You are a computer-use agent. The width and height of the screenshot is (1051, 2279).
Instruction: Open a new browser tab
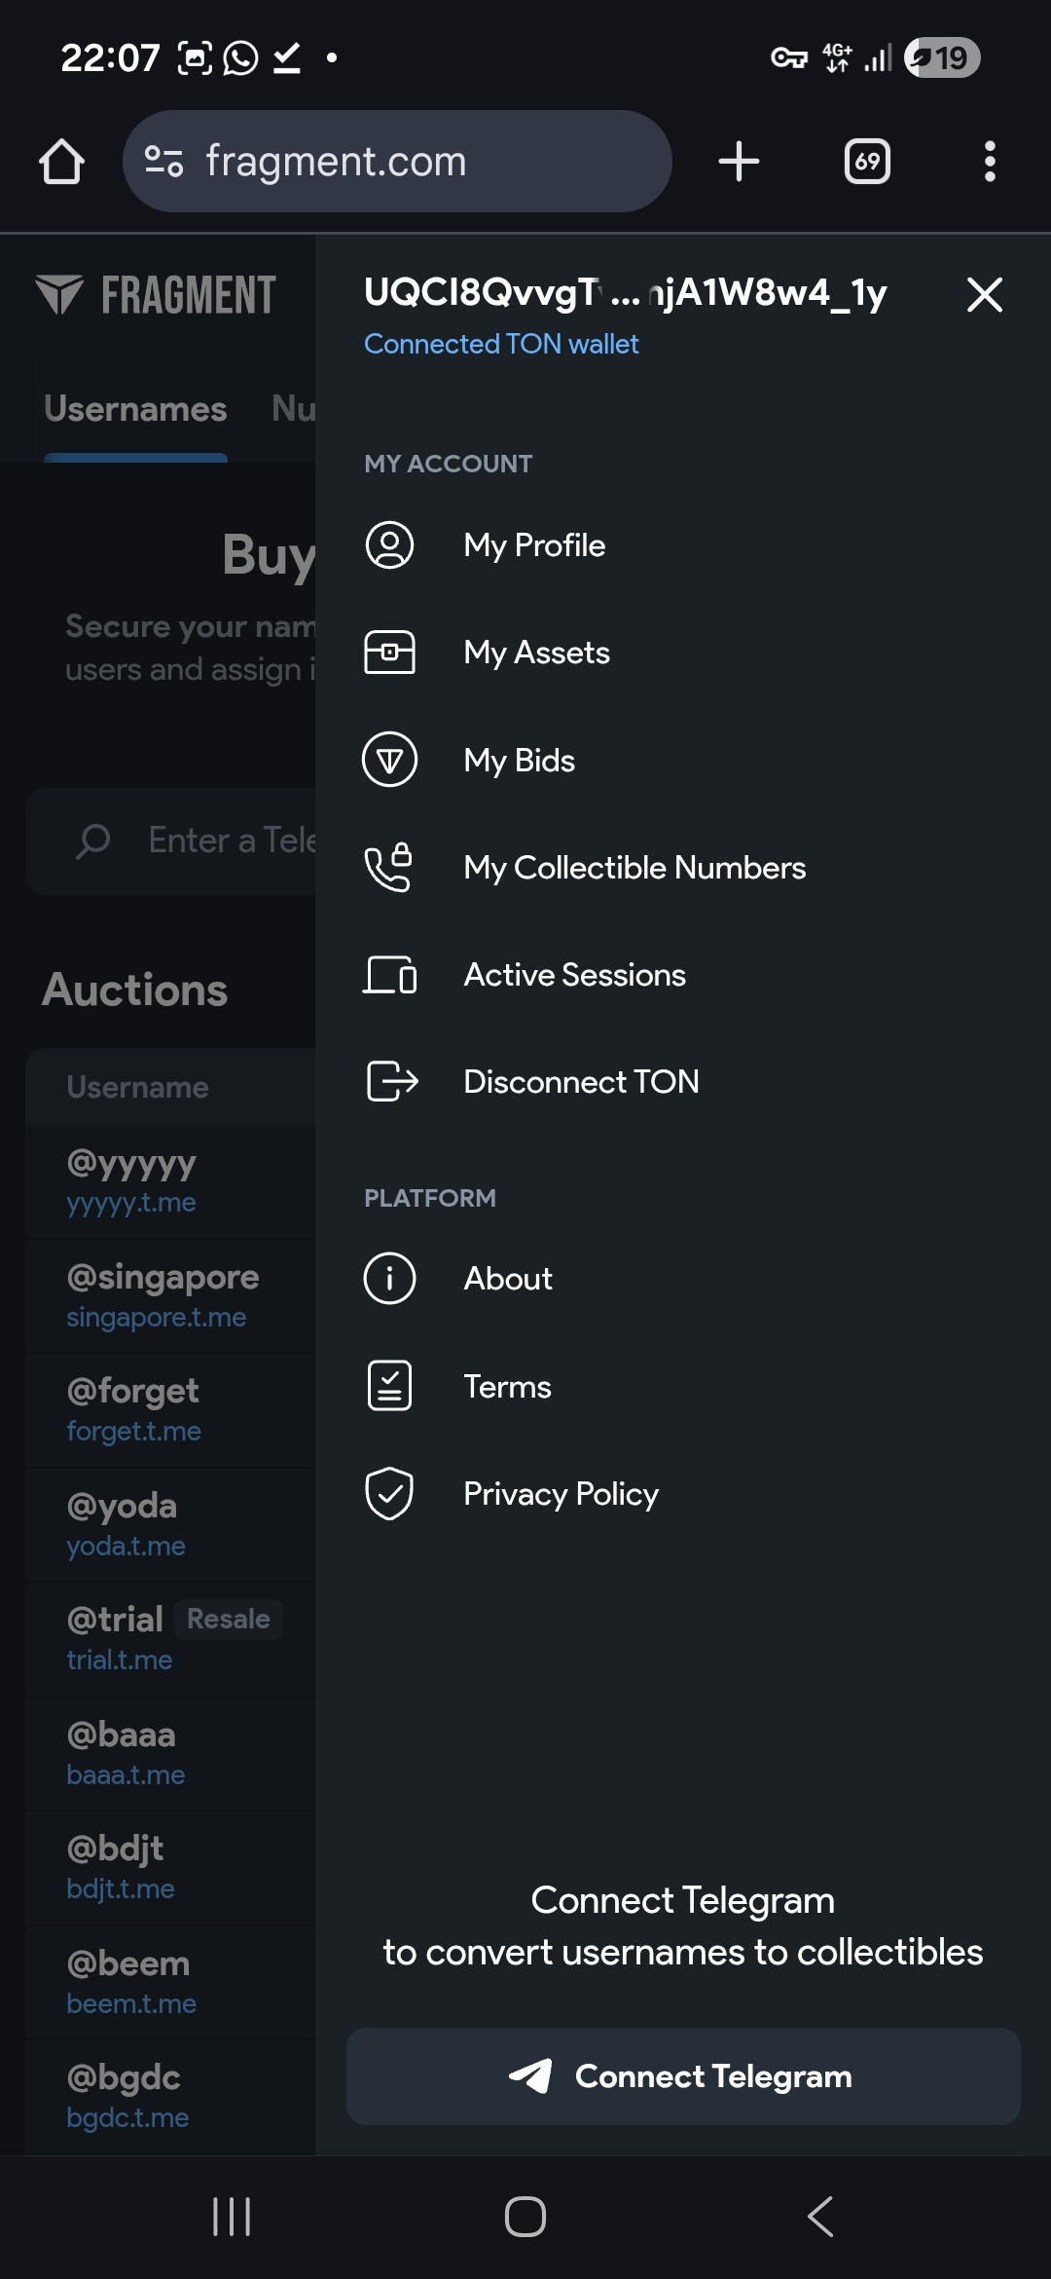739,162
